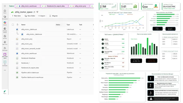Open Pipeline: adls to lakehouse

click(x=30, y=73)
